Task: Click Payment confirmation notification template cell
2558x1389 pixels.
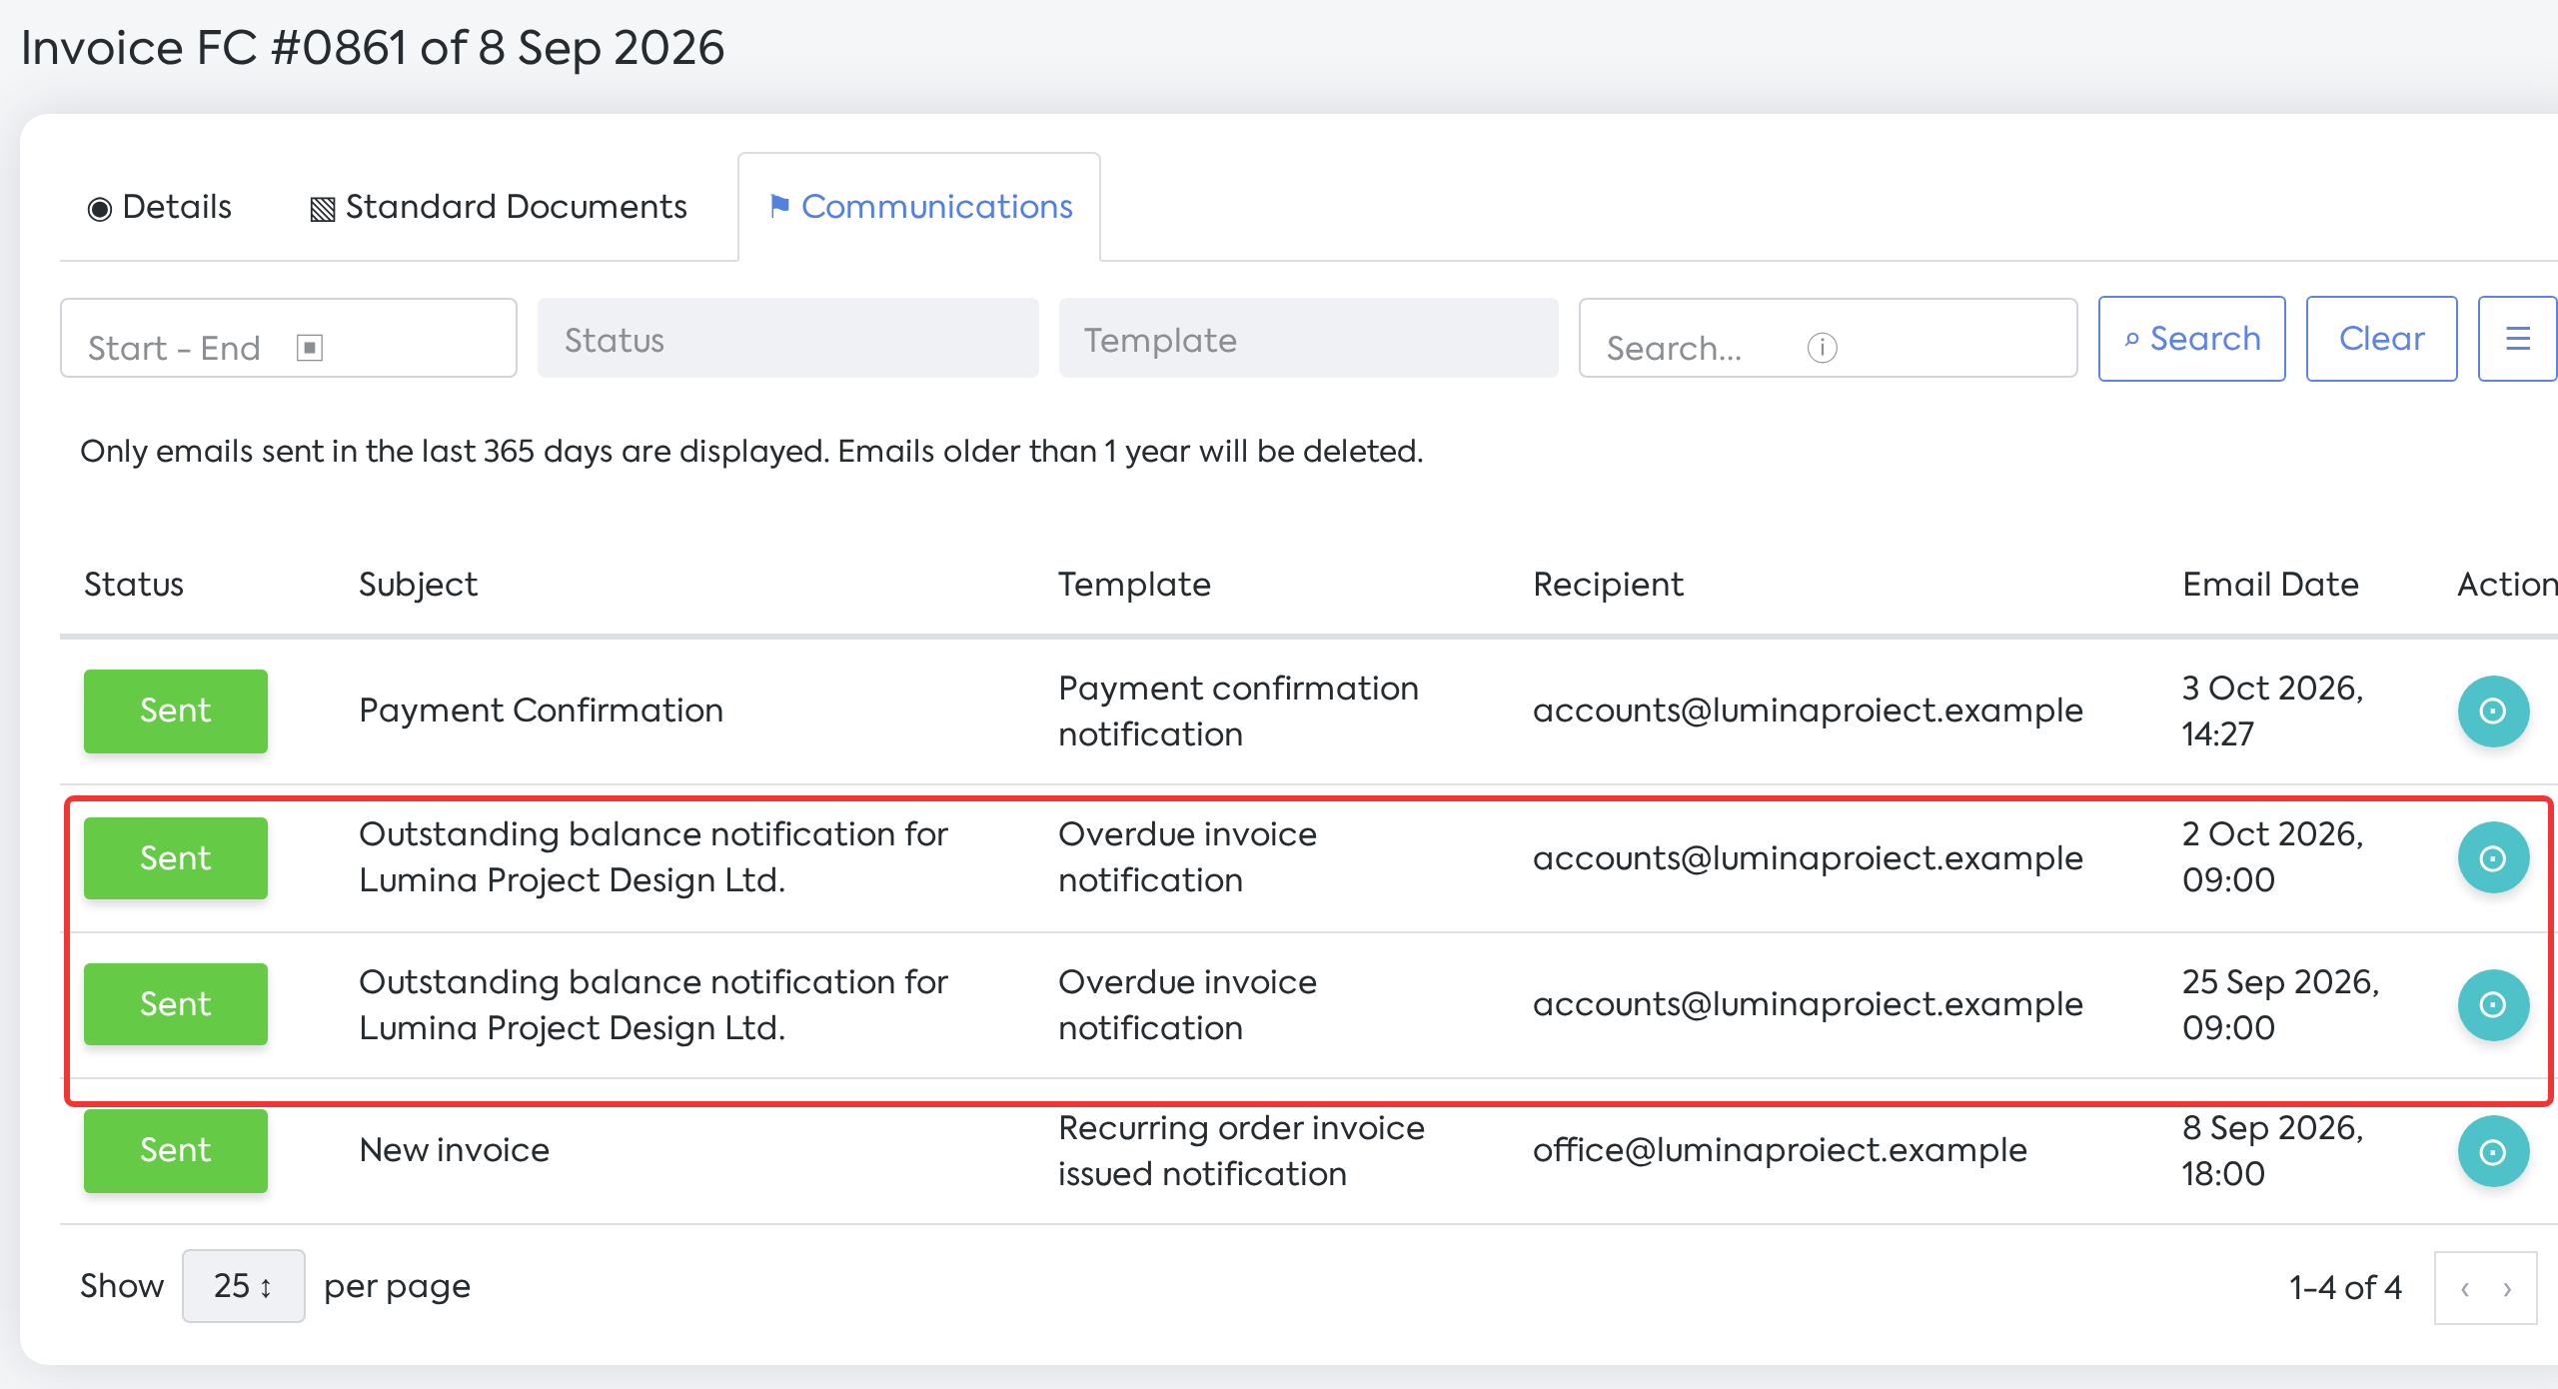Action: pos(1238,711)
